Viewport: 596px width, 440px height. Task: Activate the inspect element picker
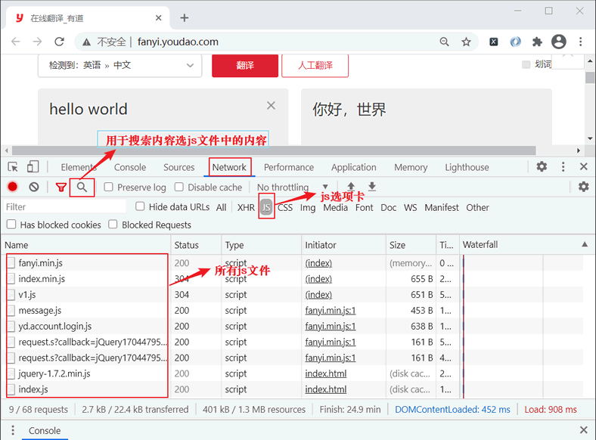pyautogui.click(x=13, y=167)
